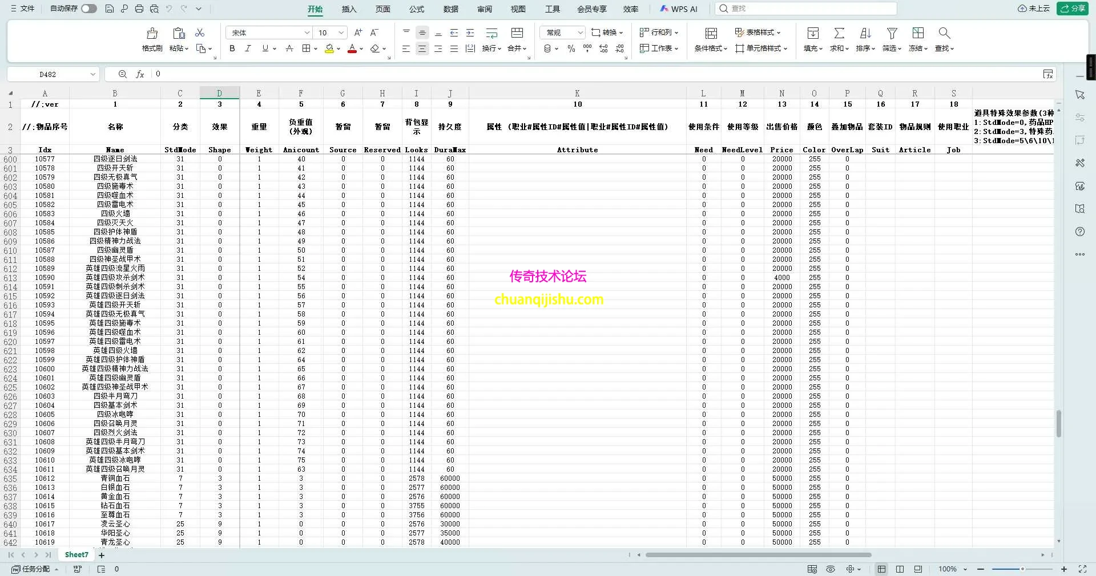
Task: Apply the red font color swatch
Action: (x=352, y=48)
